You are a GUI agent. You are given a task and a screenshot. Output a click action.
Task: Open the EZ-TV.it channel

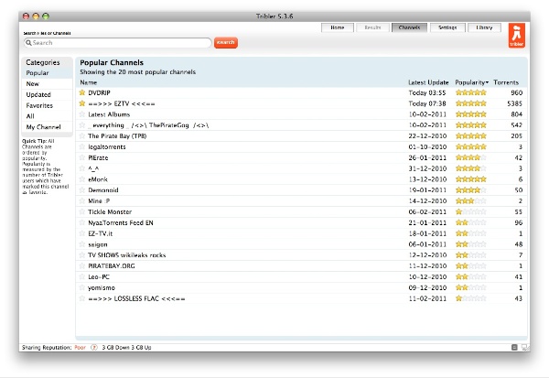[100, 233]
